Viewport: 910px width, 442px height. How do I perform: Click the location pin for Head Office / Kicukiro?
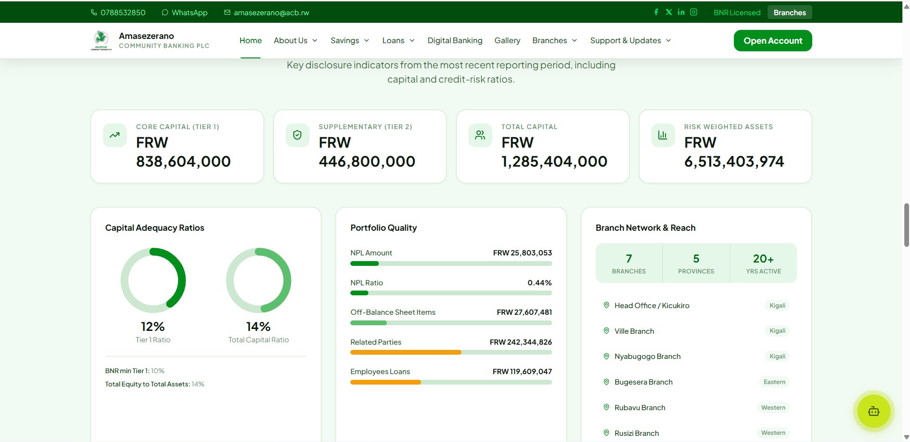coord(606,305)
